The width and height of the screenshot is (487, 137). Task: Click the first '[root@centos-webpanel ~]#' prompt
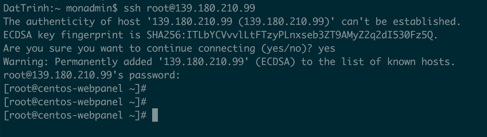[75, 89]
